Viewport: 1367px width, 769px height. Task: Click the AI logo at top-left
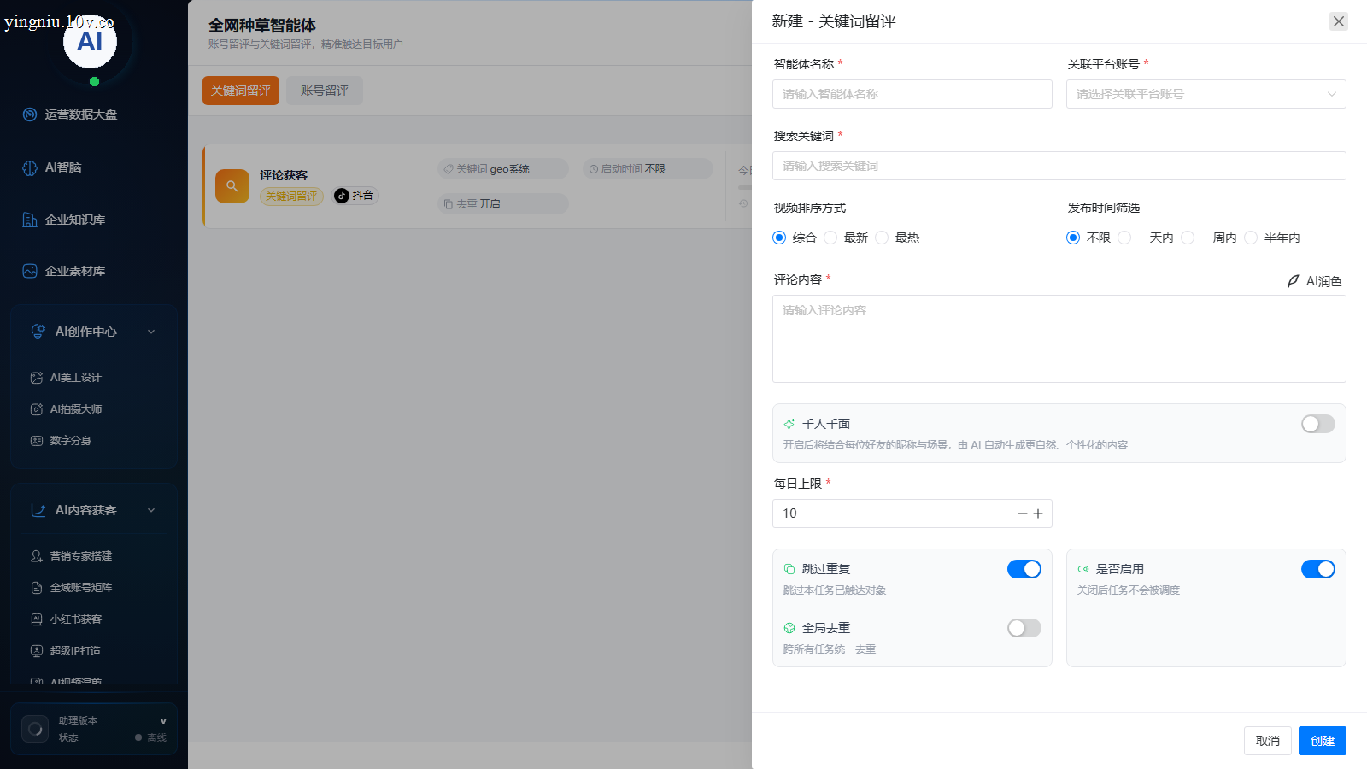pyautogui.click(x=90, y=41)
